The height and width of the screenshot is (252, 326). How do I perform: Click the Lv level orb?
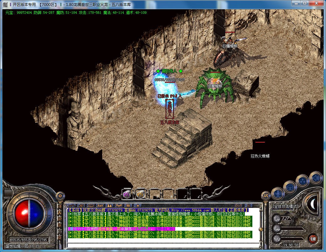pos(277,219)
